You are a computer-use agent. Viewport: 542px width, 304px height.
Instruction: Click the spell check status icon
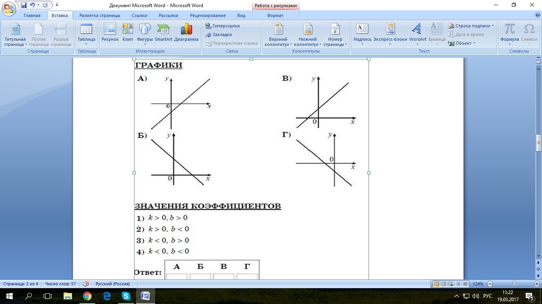coord(85,284)
